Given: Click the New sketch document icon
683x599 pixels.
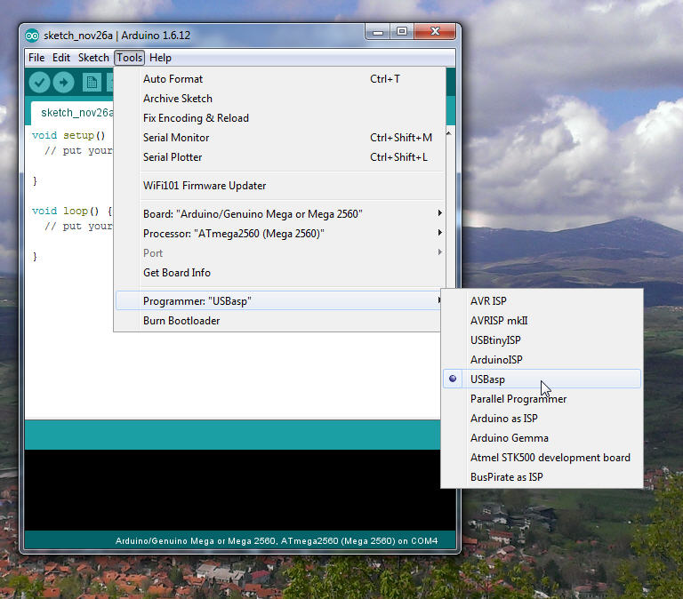Looking at the screenshot, I should click(92, 83).
